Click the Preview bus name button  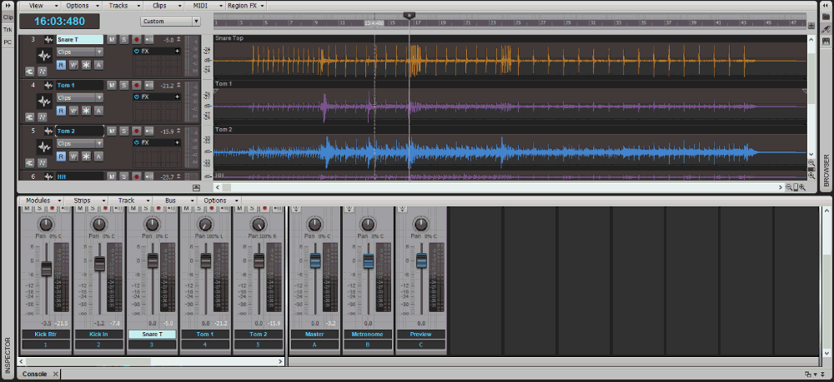[x=420, y=335]
